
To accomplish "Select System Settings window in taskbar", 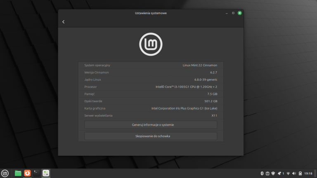I will 46,173.
